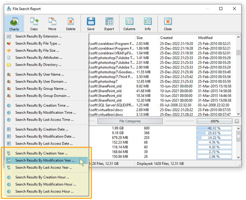Choose Search Results By Group Name
Image resolution: width=246 pixels, height=200 pixels.
pos(47,89)
